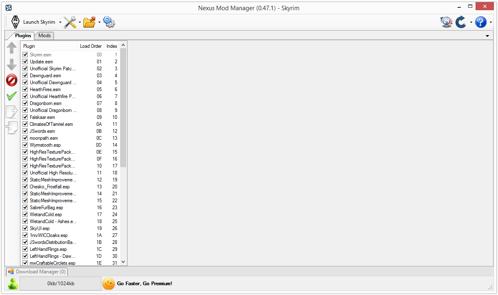Switch to the Plugins tab

[x=23, y=36]
